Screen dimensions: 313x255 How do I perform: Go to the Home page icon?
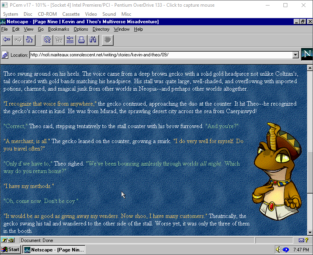[29, 39]
